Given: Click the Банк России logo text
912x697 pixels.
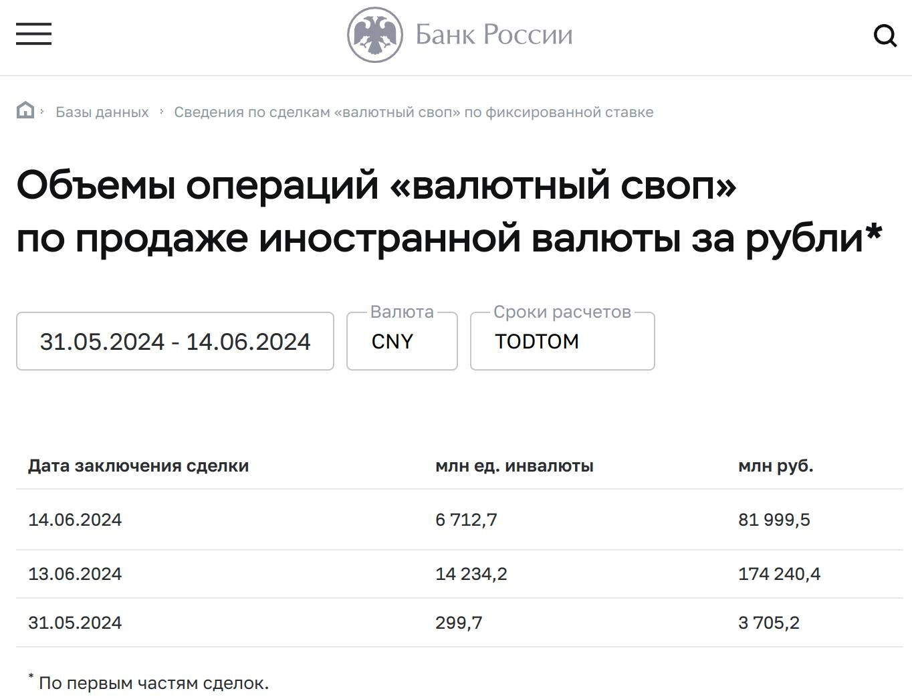Looking at the screenshot, I should click(x=494, y=35).
